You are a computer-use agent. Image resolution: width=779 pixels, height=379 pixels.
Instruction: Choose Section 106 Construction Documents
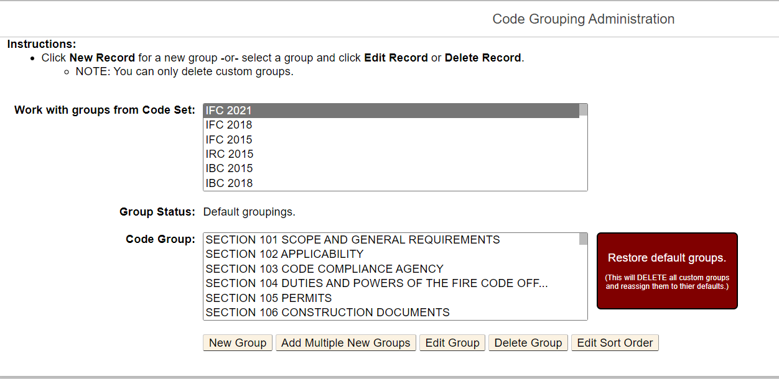click(328, 313)
